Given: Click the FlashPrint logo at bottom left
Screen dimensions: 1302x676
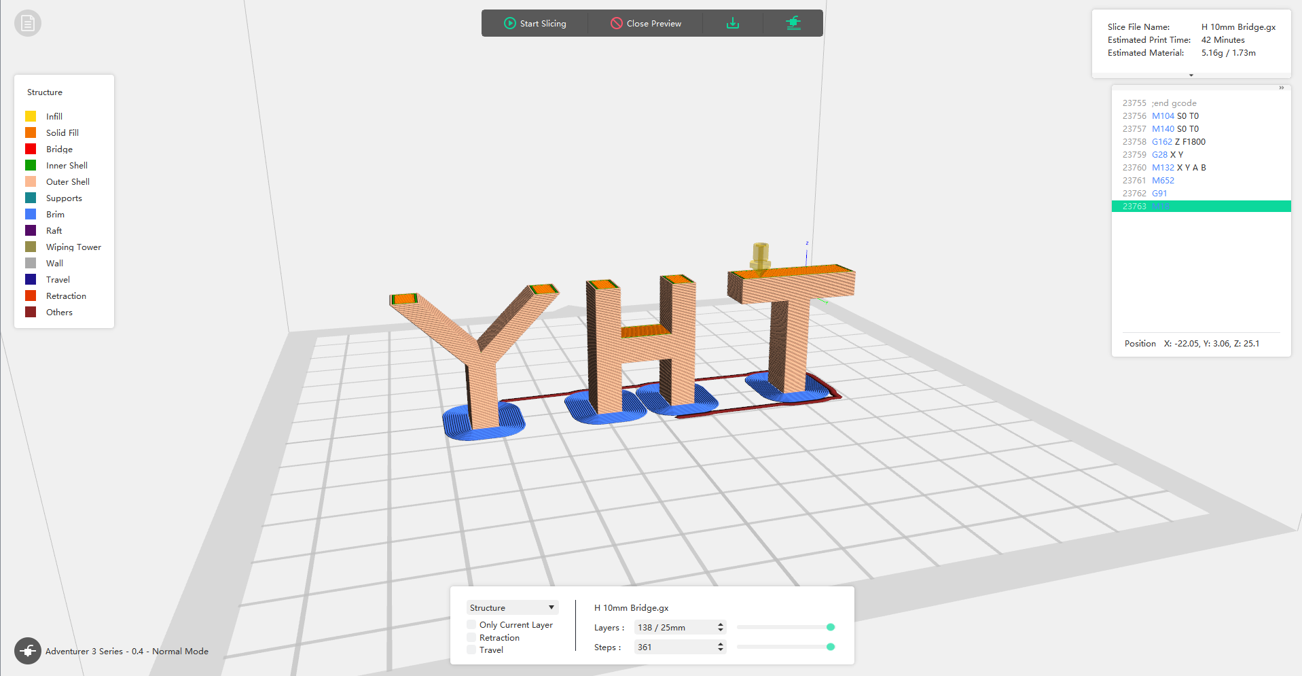Looking at the screenshot, I should tap(28, 651).
